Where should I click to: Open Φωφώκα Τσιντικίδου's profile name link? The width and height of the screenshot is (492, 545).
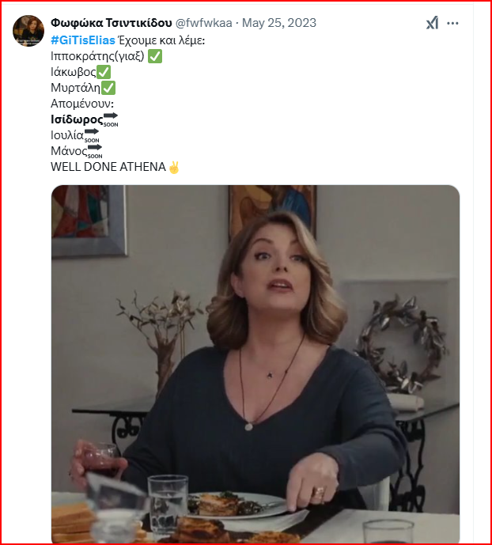pyautogui.click(x=112, y=22)
